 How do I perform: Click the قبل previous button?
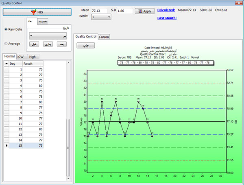click(34, 44)
